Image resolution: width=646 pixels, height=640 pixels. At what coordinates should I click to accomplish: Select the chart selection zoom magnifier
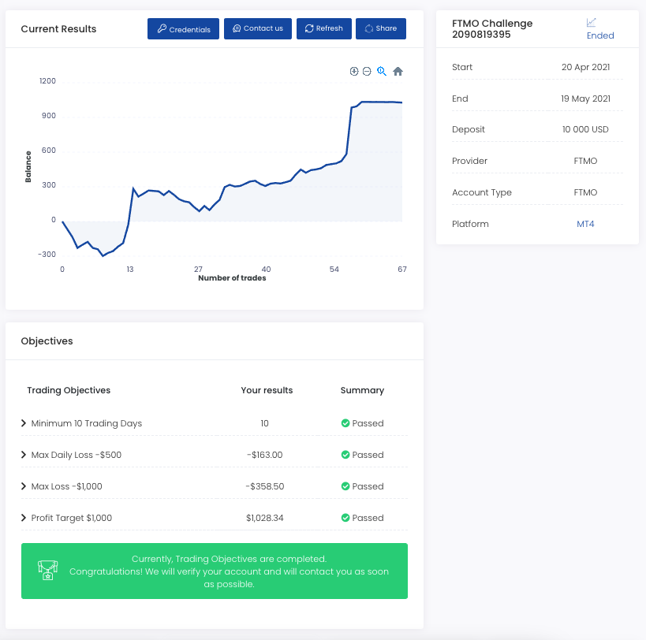(x=382, y=71)
